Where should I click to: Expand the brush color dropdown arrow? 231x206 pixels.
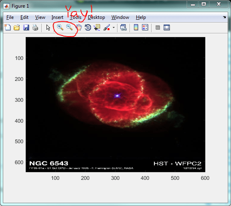(x=113, y=27)
